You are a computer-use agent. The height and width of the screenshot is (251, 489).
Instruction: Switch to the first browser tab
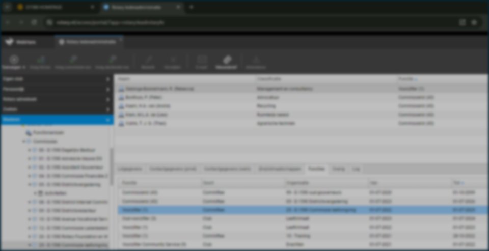pyautogui.click(x=56, y=7)
